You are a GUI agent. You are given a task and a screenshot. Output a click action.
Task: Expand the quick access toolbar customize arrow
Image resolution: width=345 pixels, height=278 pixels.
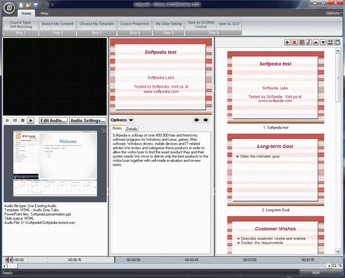[52, 5]
